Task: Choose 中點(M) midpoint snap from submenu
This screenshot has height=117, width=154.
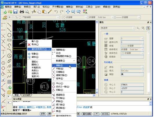Action: pyautogui.click(x=64, y=69)
